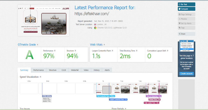The image size is (208, 110).
Task: Click the Create account button
Action: pos(186,73)
